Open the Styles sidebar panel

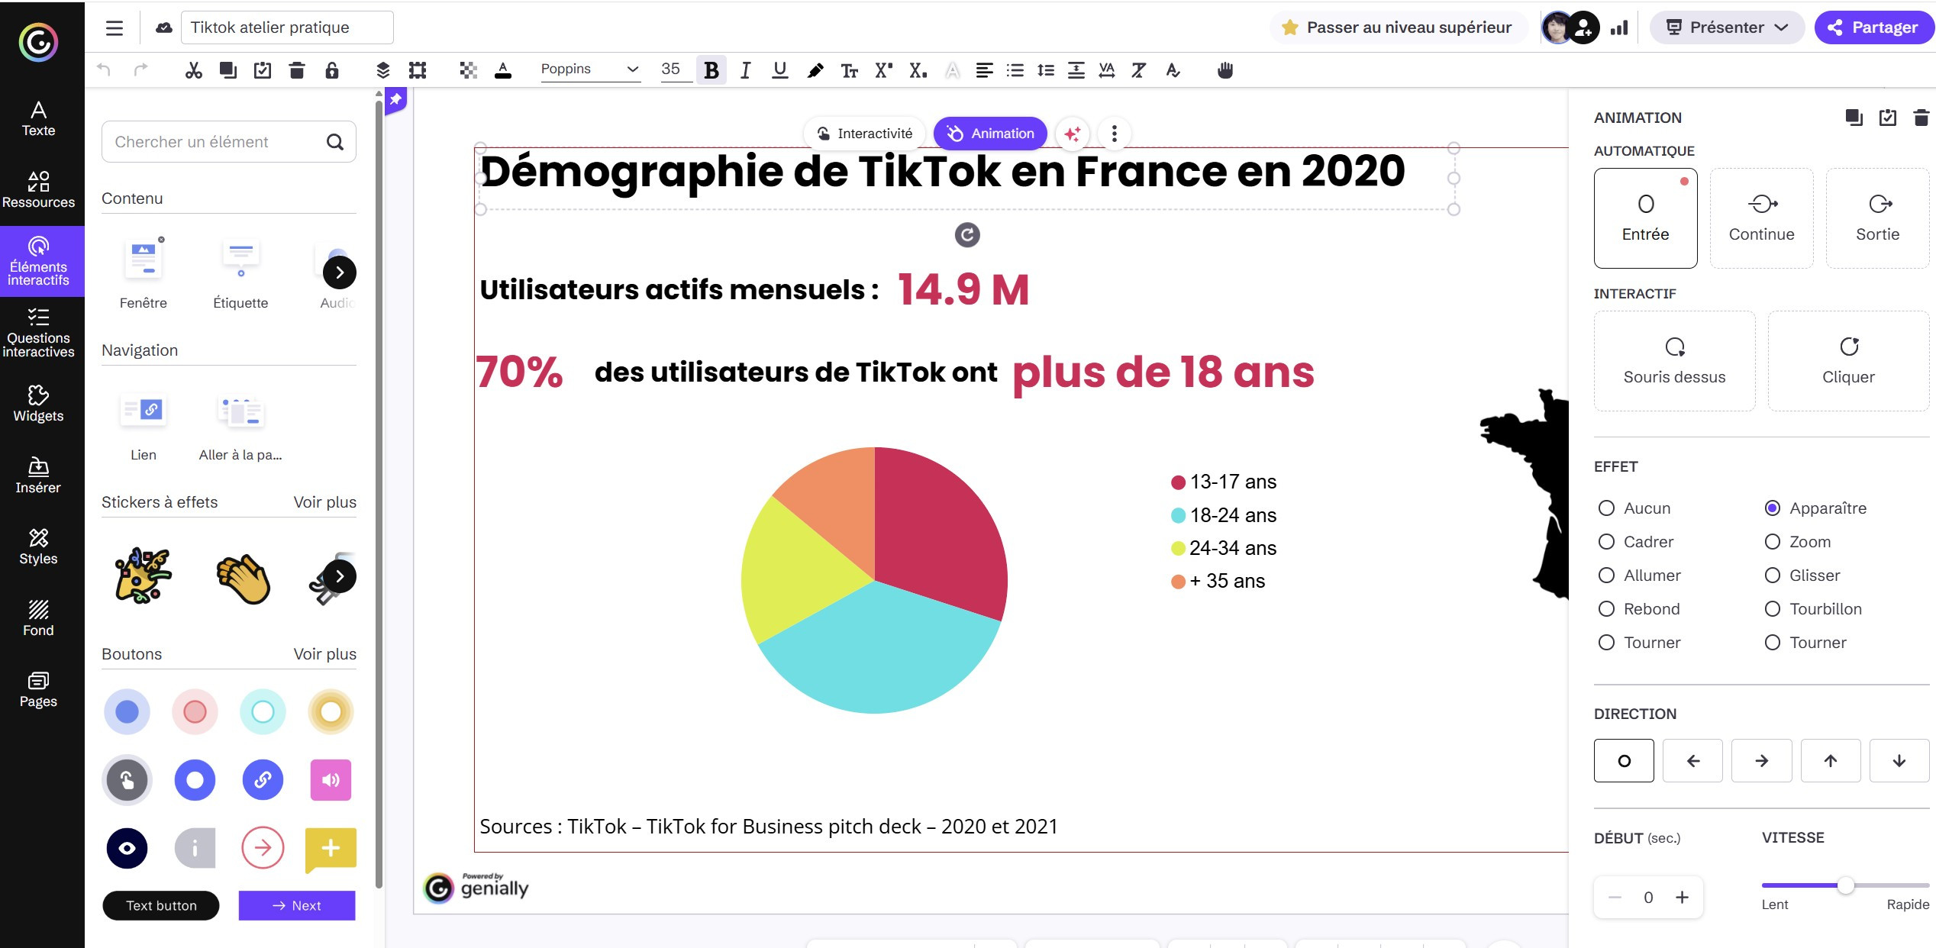click(38, 546)
